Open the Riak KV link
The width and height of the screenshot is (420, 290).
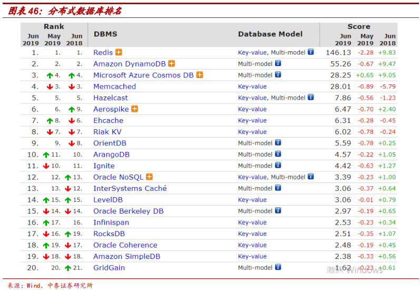[x=107, y=132]
